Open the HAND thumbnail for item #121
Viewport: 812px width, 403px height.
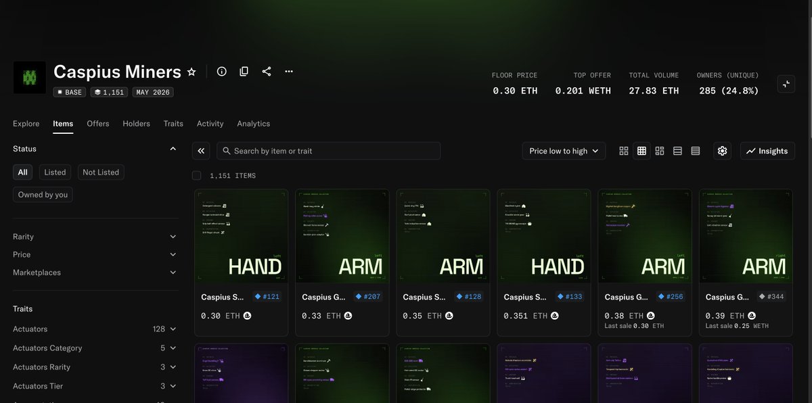tap(241, 236)
